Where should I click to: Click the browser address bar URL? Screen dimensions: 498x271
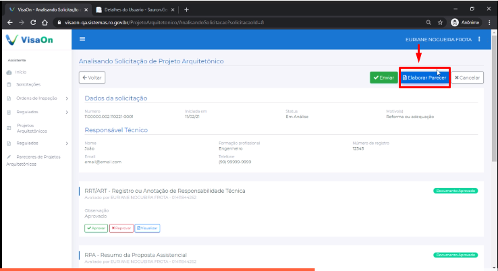point(164,22)
